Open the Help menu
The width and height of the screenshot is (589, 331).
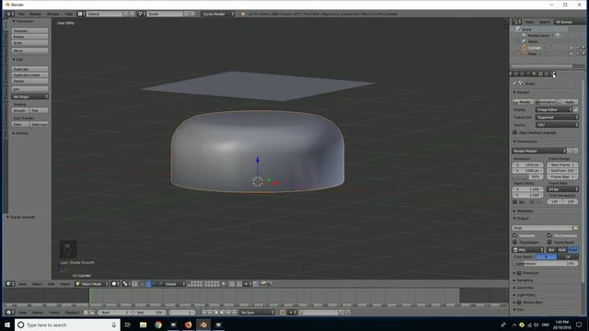(x=68, y=14)
